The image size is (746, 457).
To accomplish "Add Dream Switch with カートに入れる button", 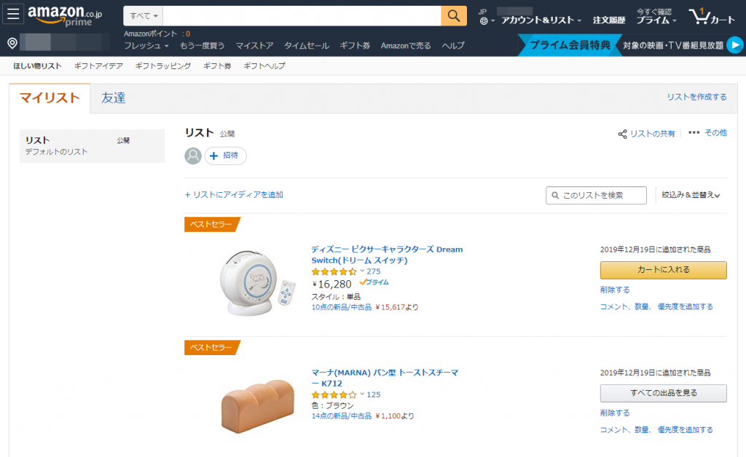I will point(663,270).
